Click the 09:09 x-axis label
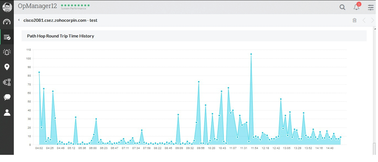Screen dimensions: 378x162 (x=179, y=148)
